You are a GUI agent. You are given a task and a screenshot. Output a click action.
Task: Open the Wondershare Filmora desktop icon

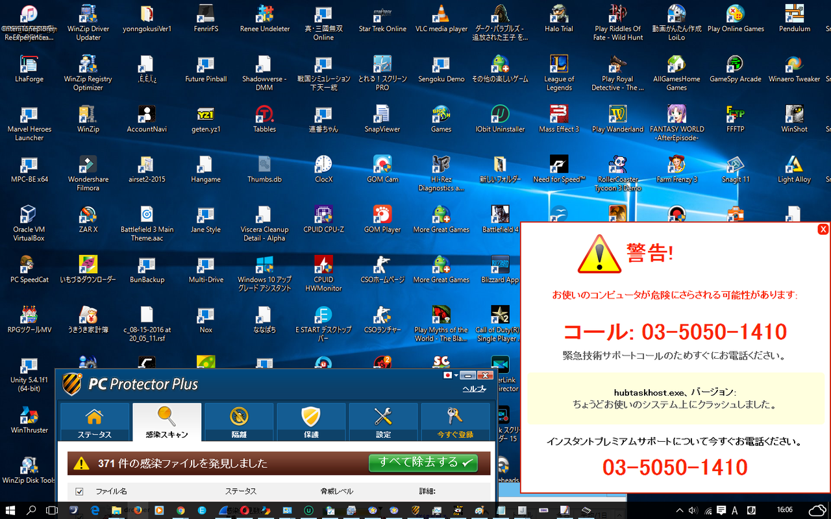(x=88, y=173)
